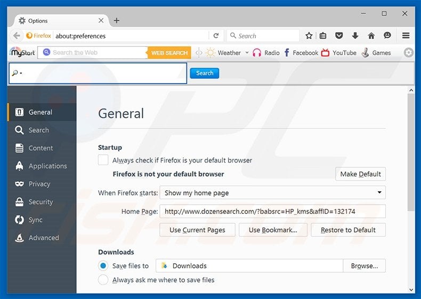This screenshot has height=299, width=421.
Task: Click the Browse button for downloads
Action: 365,265
